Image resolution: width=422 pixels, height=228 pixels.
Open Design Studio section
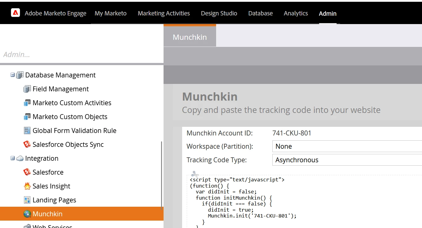click(219, 13)
